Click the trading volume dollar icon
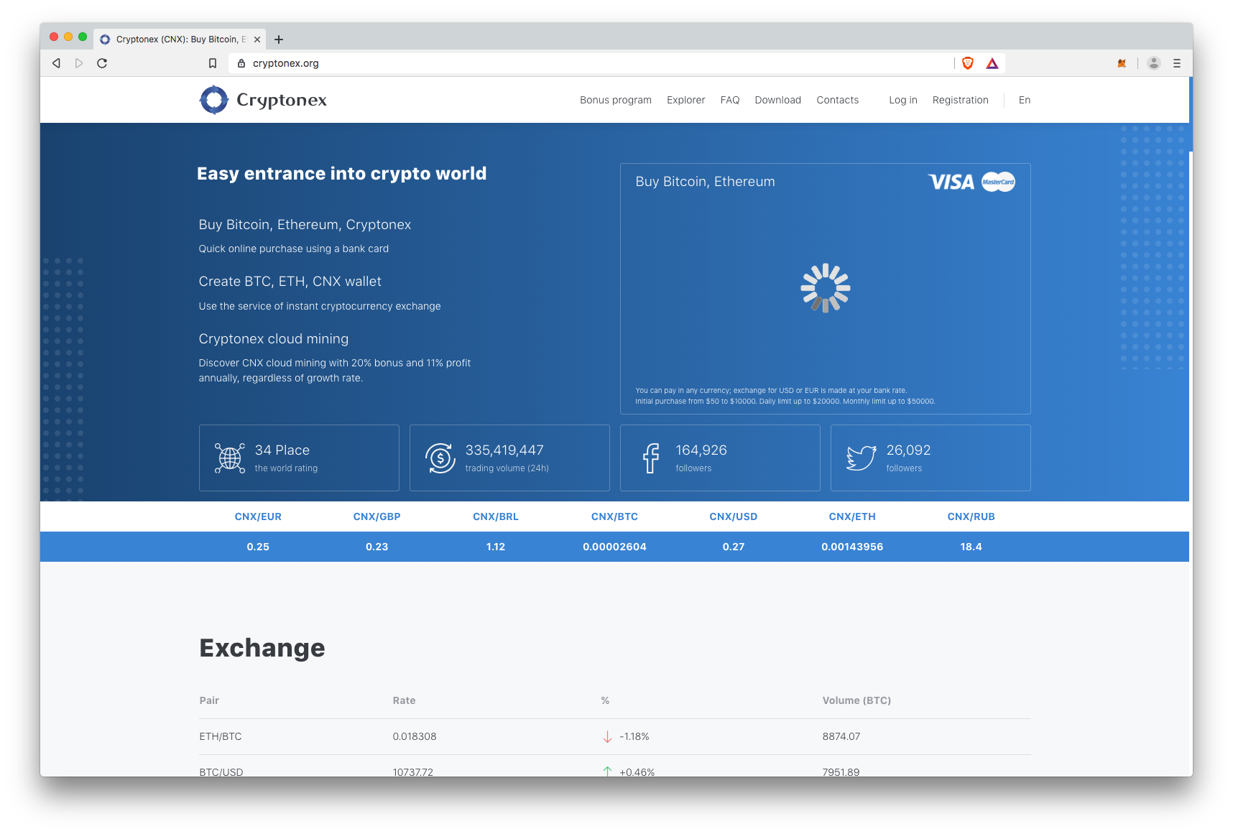1233x834 pixels. point(440,458)
